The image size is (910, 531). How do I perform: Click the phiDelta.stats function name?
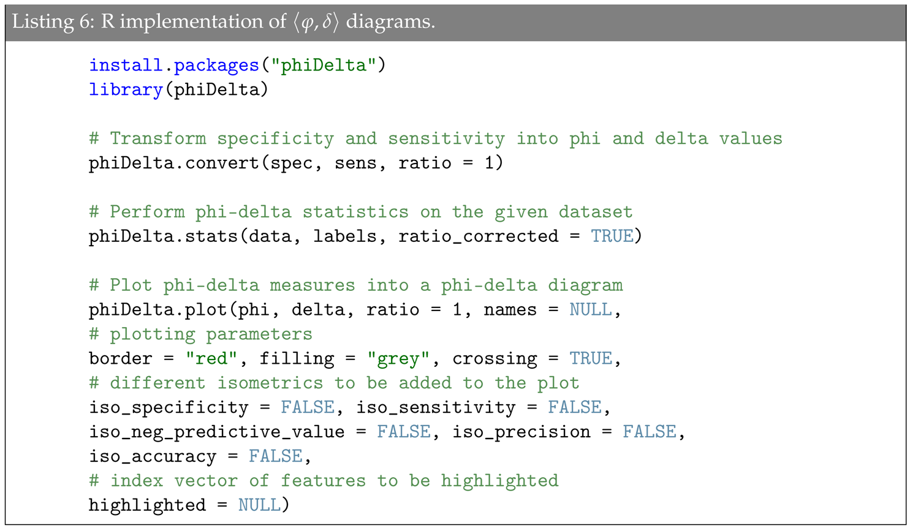(x=163, y=236)
